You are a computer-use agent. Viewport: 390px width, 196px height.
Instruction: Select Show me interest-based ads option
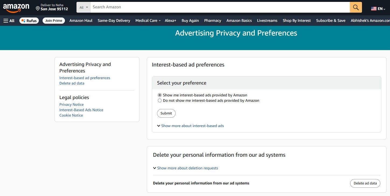point(160,95)
